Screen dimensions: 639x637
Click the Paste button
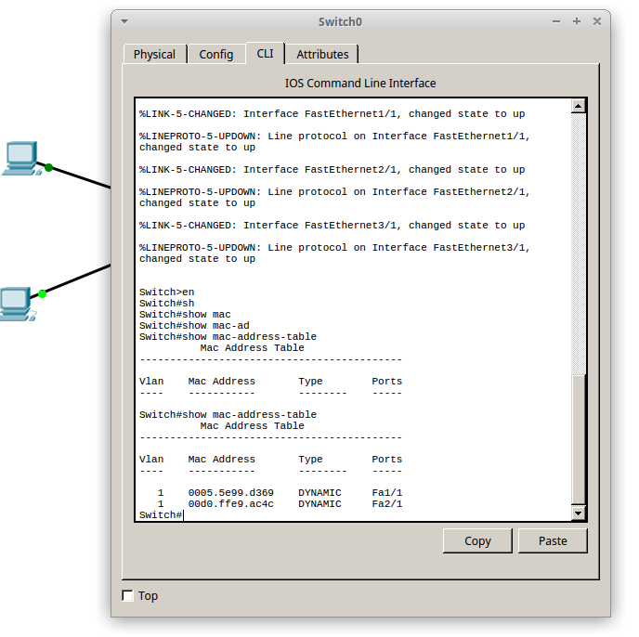553,540
